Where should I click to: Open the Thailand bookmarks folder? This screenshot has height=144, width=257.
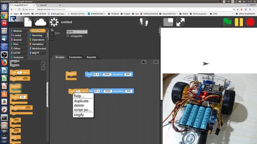[113, 14]
